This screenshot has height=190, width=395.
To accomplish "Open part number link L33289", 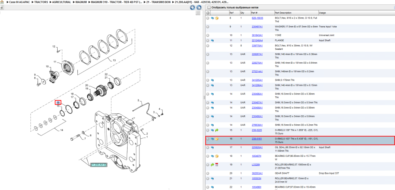I will [x=256, y=165].
